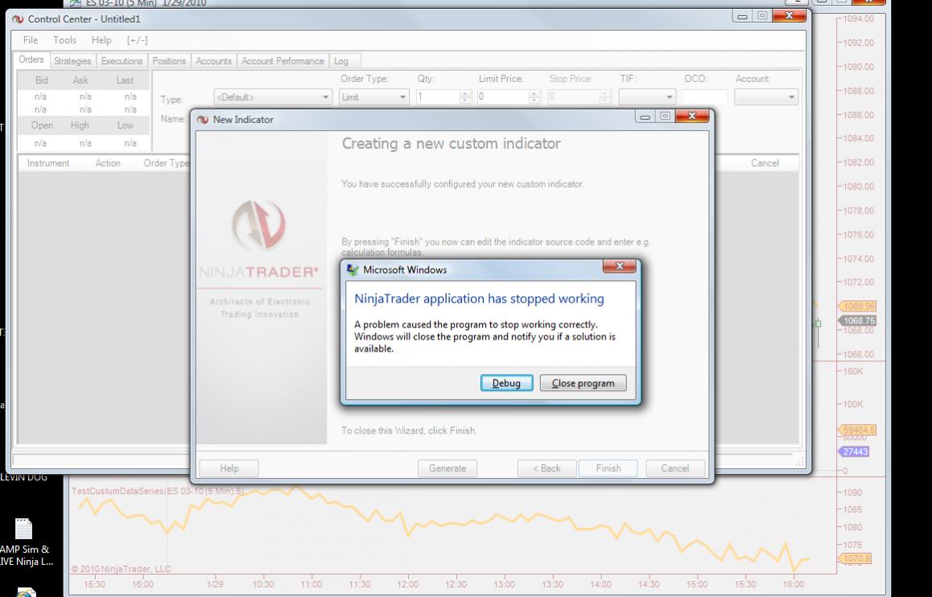
Task: Click the Limit Price input field
Action: [x=503, y=97]
